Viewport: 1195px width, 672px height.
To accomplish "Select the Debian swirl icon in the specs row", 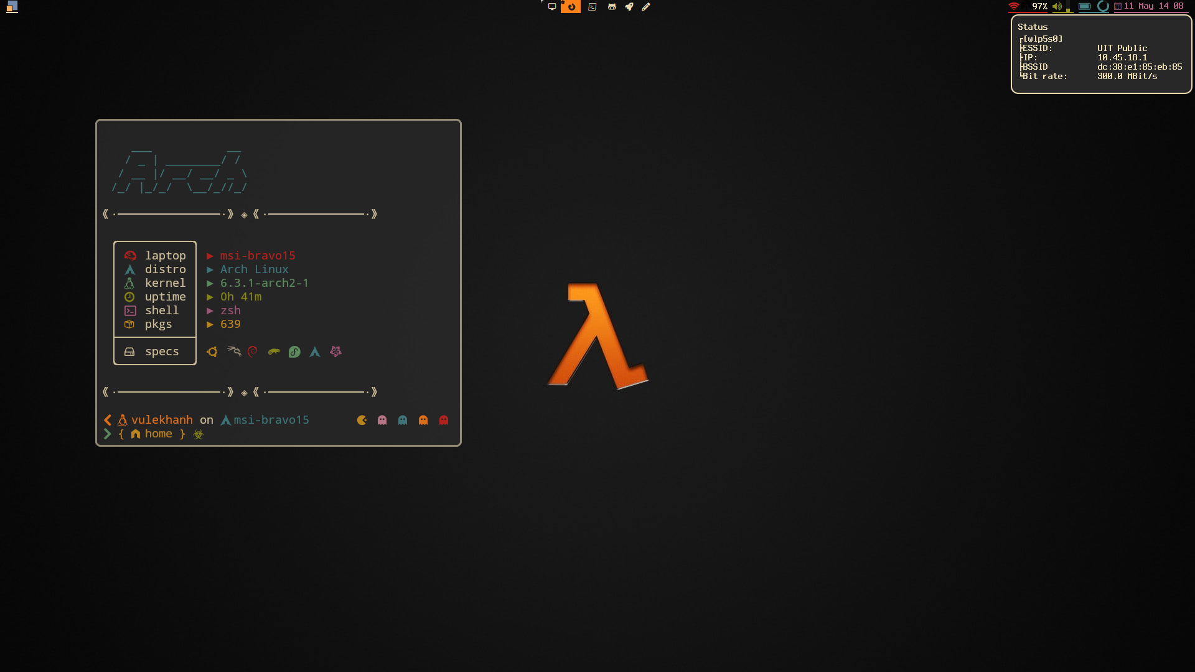I will [x=252, y=352].
